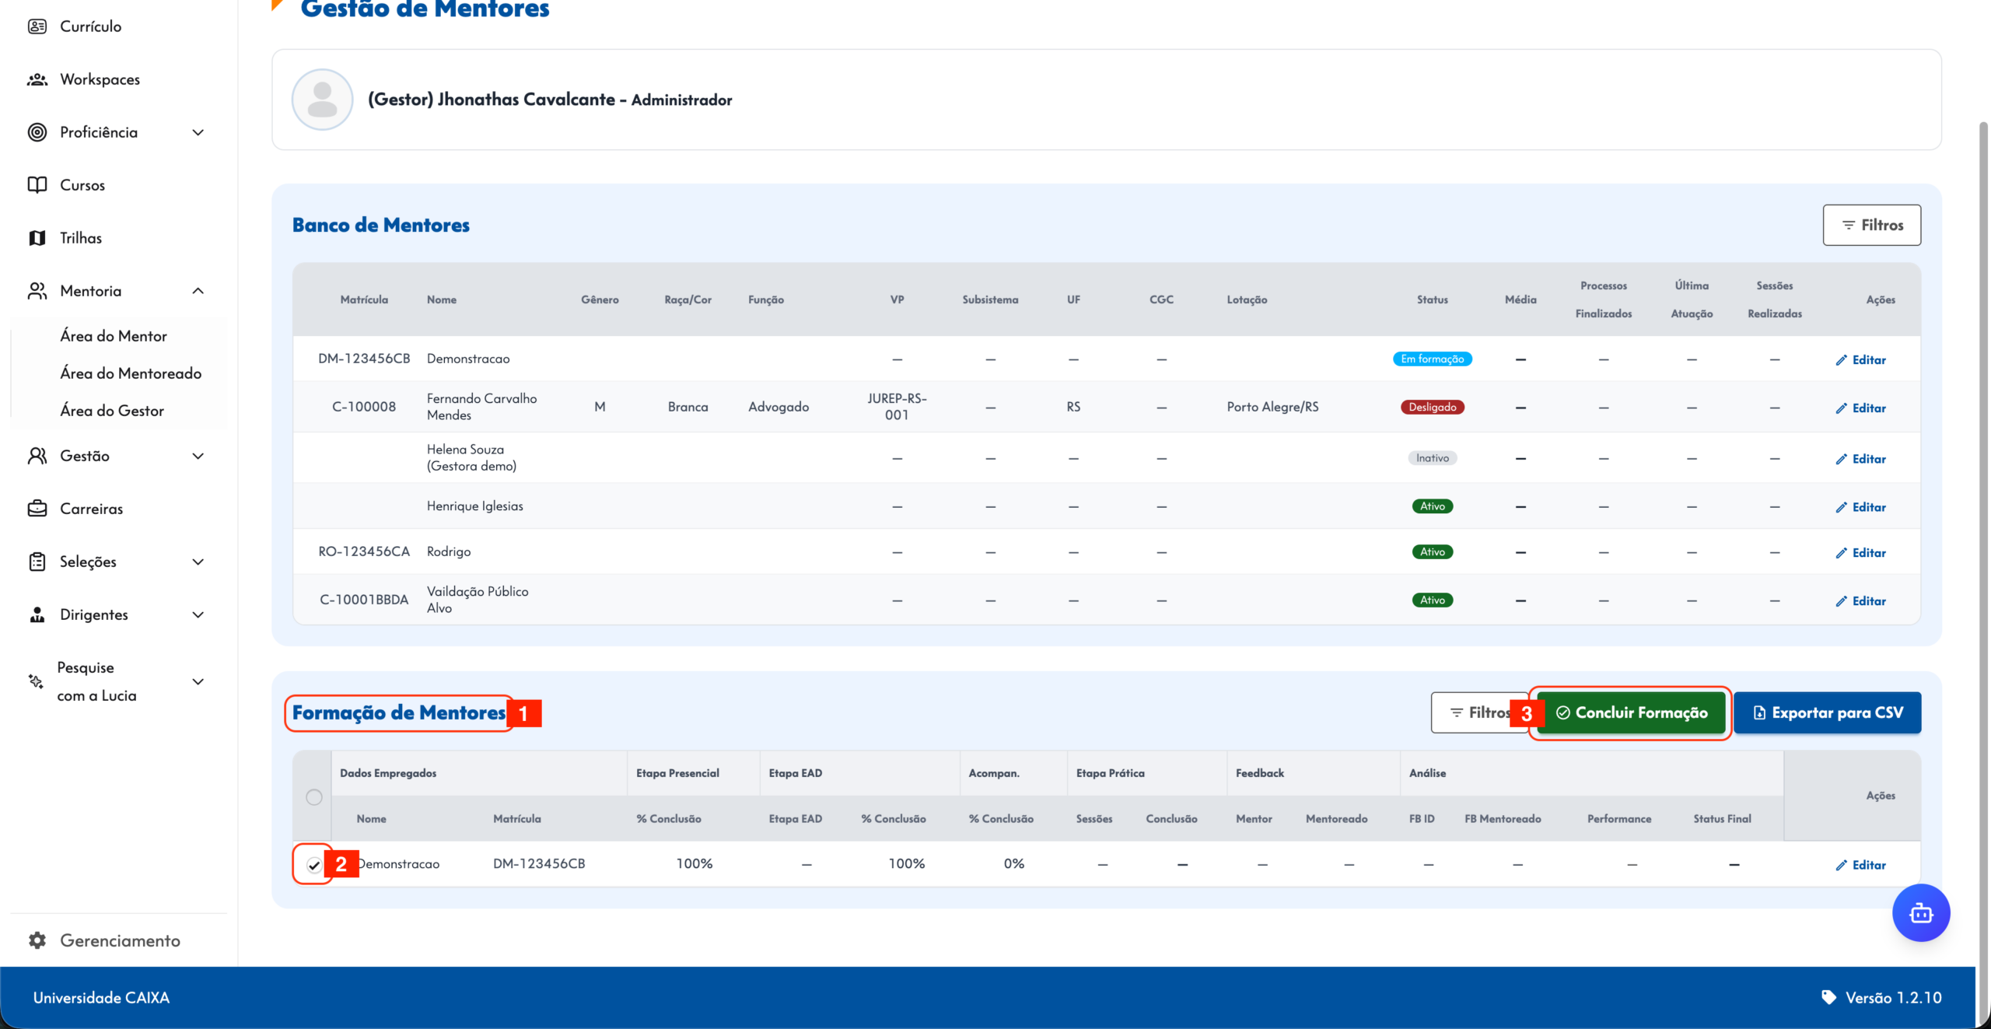Expand the Proficiência menu chevron
Viewport: 1991px width, 1029px height.
click(x=198, y=132)
